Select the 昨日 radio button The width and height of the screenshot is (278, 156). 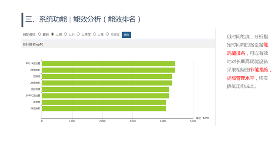40,34
